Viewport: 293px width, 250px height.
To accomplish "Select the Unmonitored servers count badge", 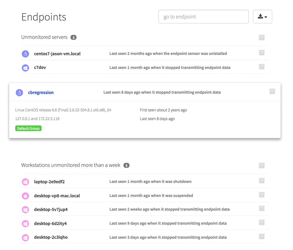I will pos(74,37).
